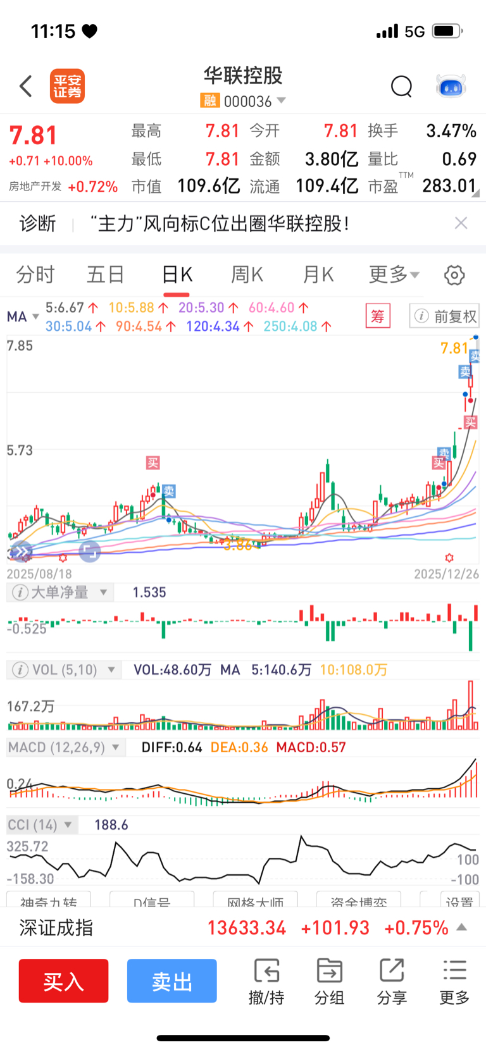Tap the low price label 3.86 on chart

coord(238,545)
